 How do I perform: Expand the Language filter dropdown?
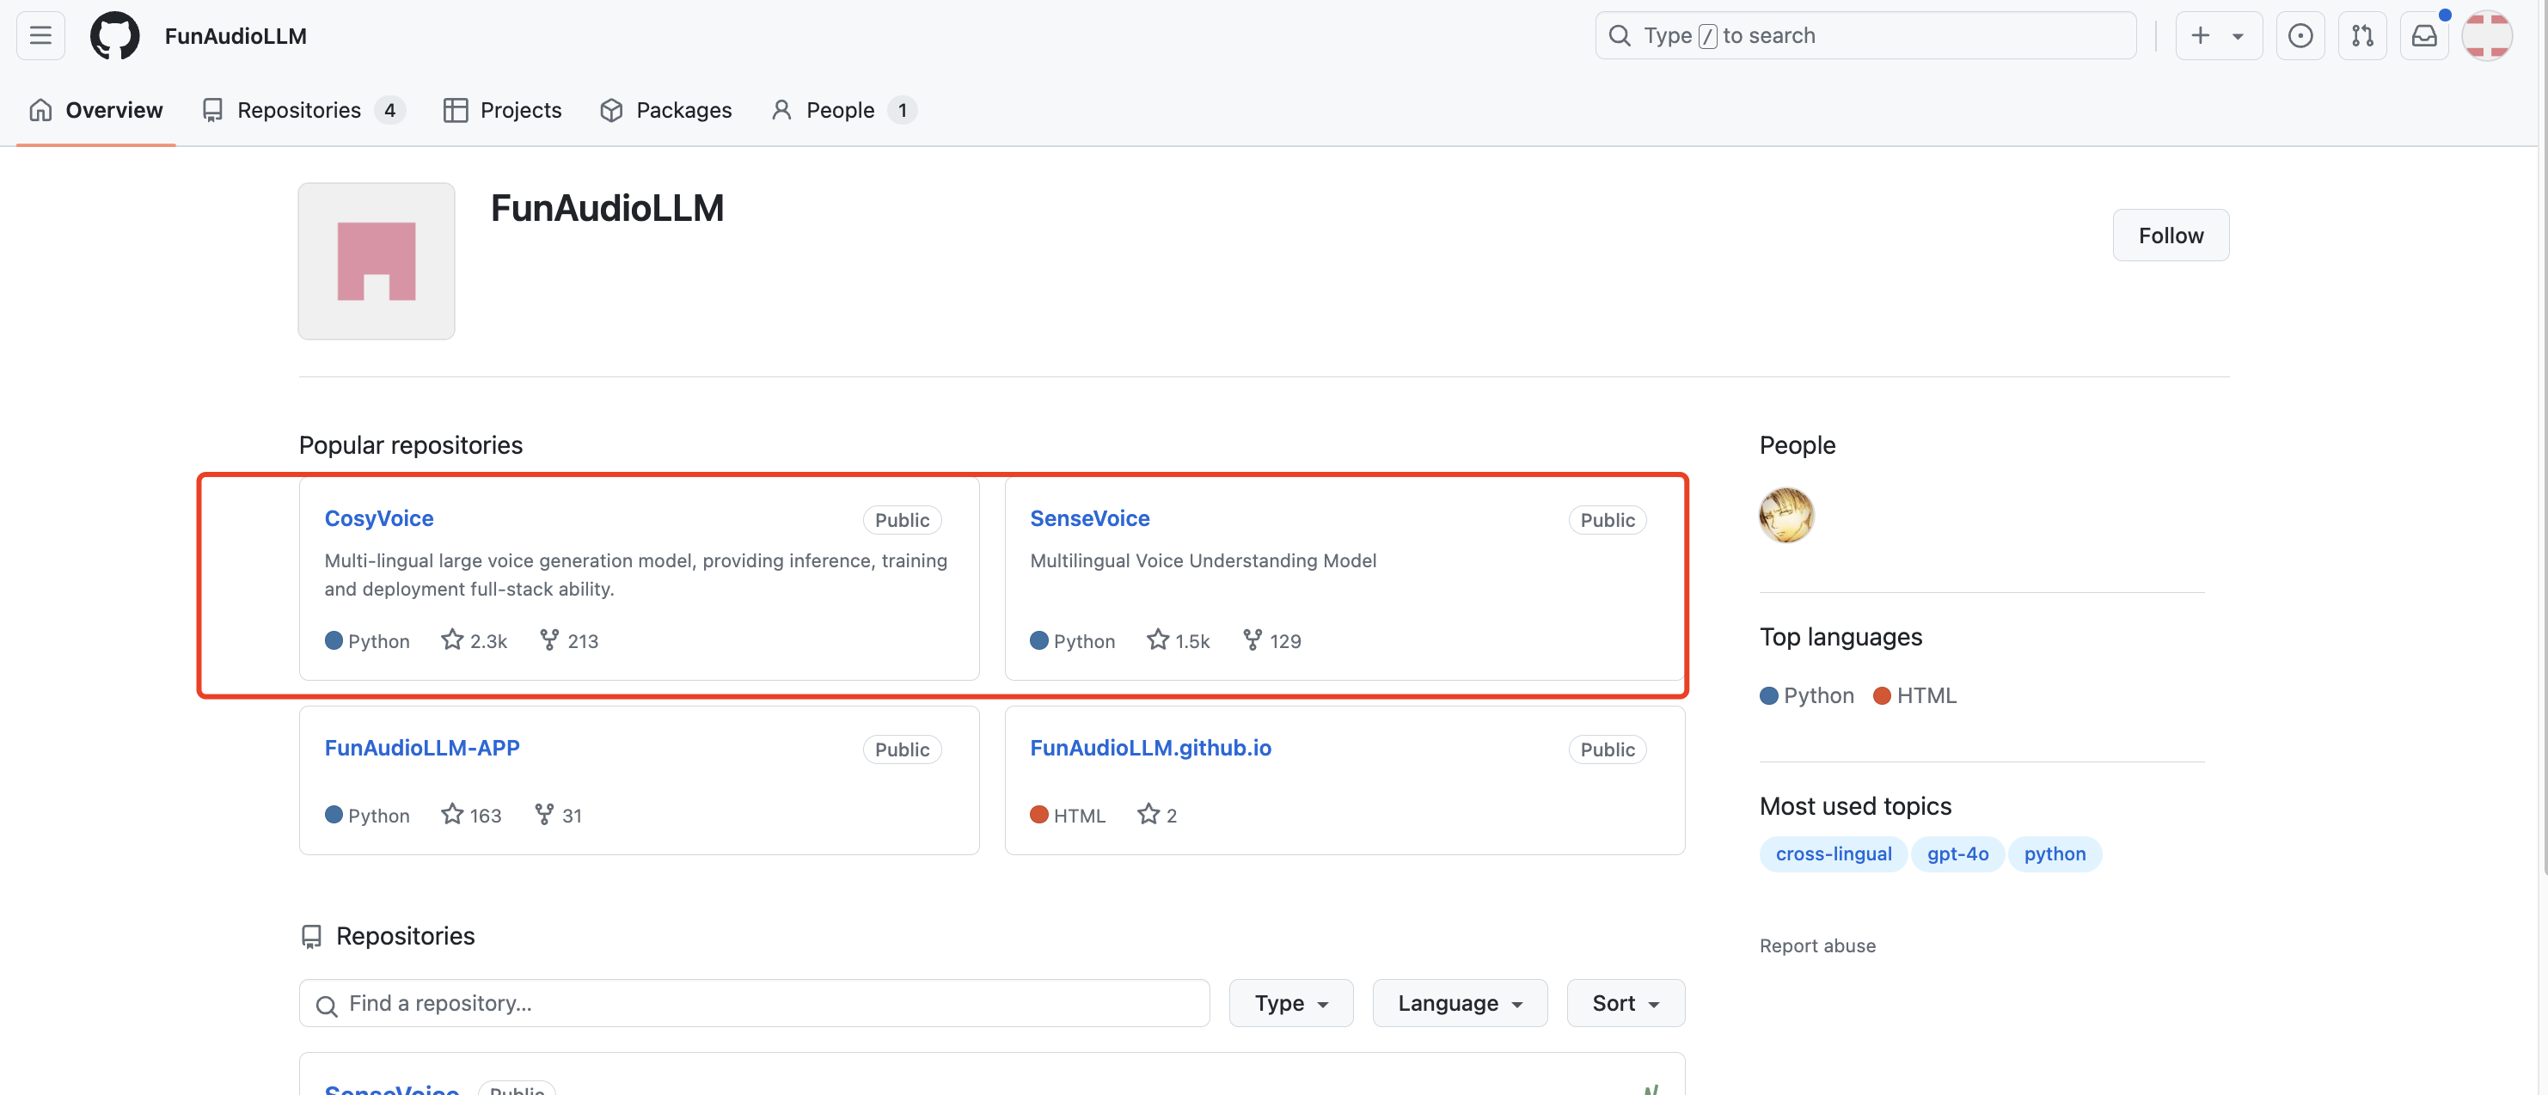(1459, 1003)
